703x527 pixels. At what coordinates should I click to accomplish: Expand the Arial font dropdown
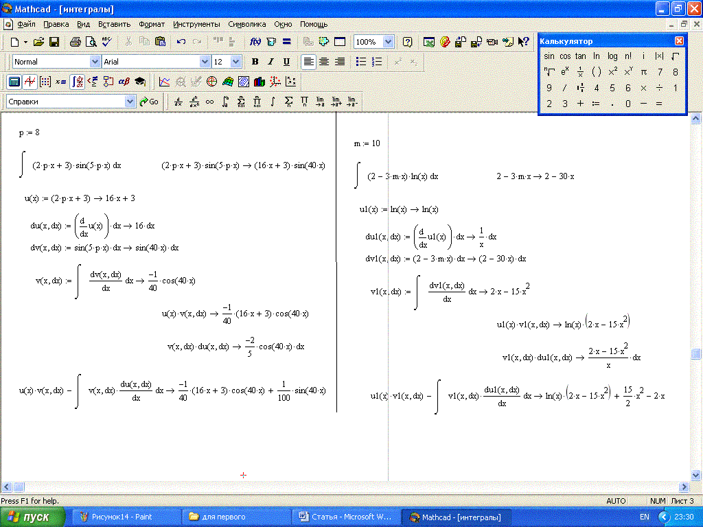[204, 62]
